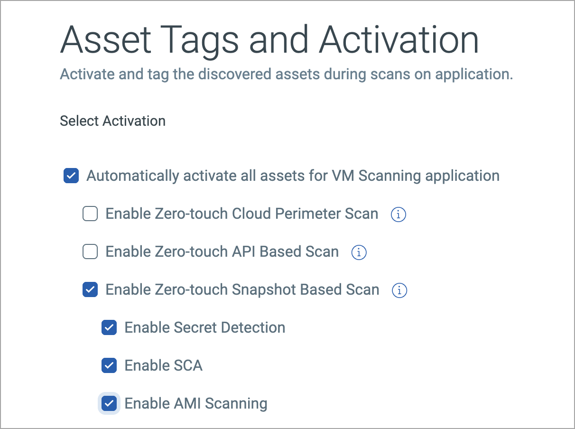Disable Zero-touch Snapshot Based Scan
The image size is (575, 429).
click(x=90, y=289)
